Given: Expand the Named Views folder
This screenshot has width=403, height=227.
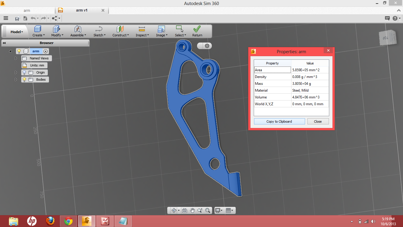Looking at the screenshot, I should [16, 58].
